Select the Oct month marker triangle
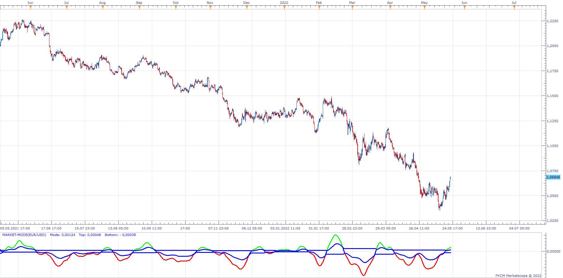The height and width of the screenshot is (278, 563). click(x=176, y=7)
